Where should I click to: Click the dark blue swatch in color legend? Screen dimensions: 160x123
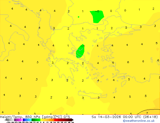pyautogui.click(x=24, y=120)
